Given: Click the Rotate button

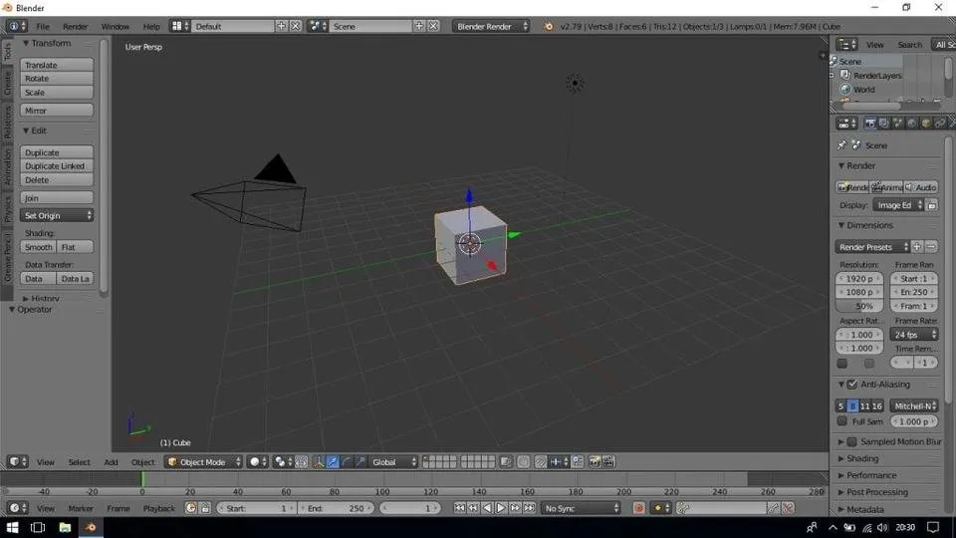Looking at the screenshot, I should [57, 79].
